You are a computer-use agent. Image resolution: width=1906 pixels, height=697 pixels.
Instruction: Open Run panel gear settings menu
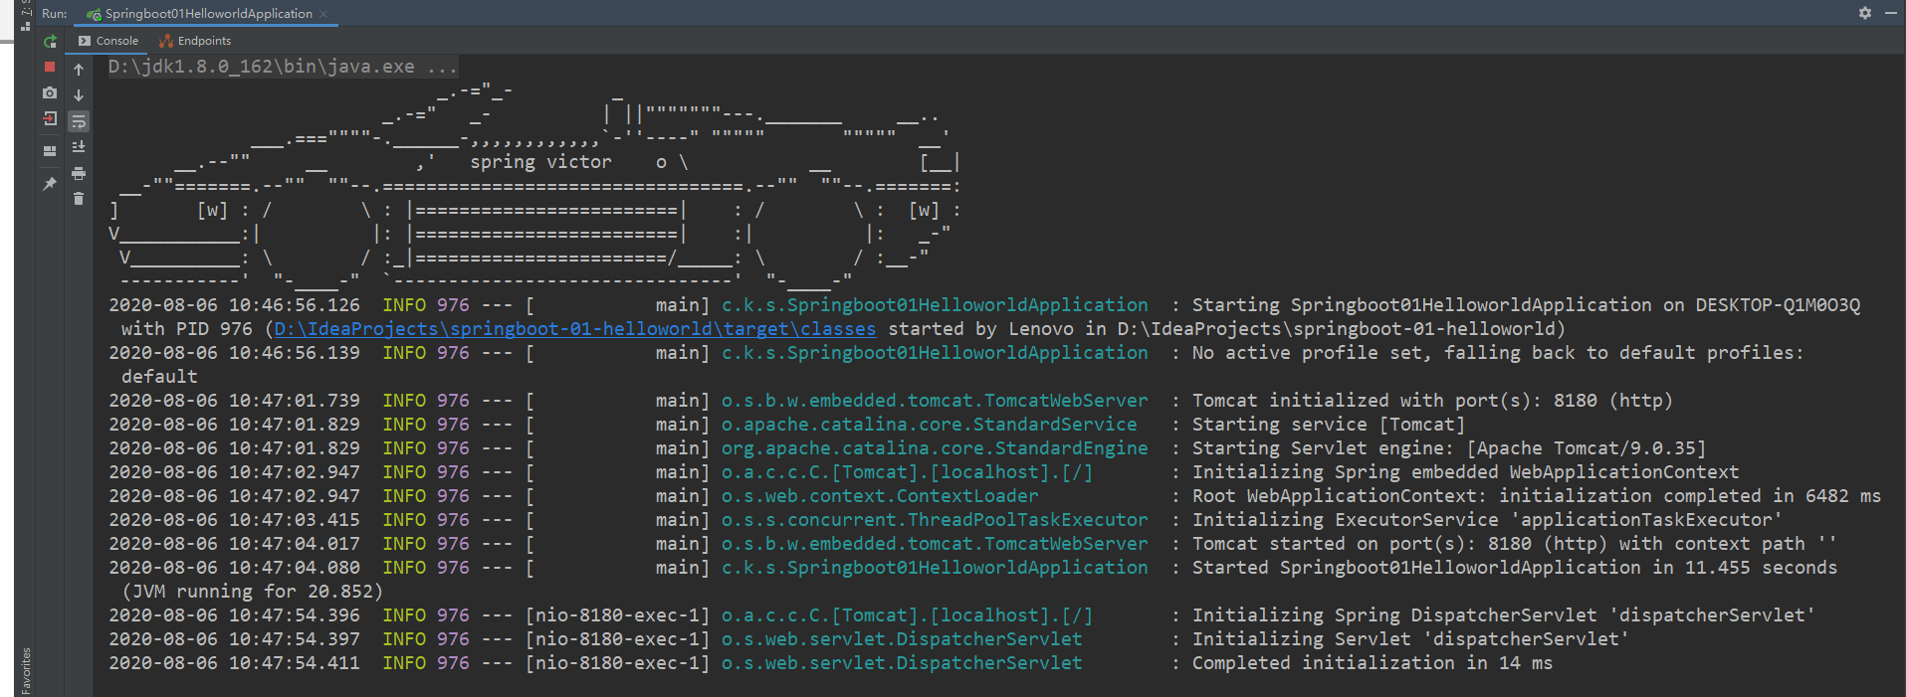[x=1864, y=13]
